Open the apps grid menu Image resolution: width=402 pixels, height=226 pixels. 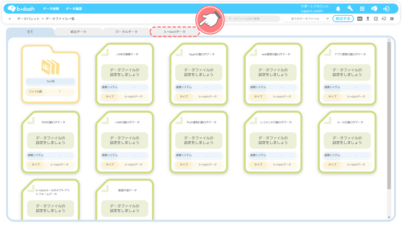pos(362,9)
